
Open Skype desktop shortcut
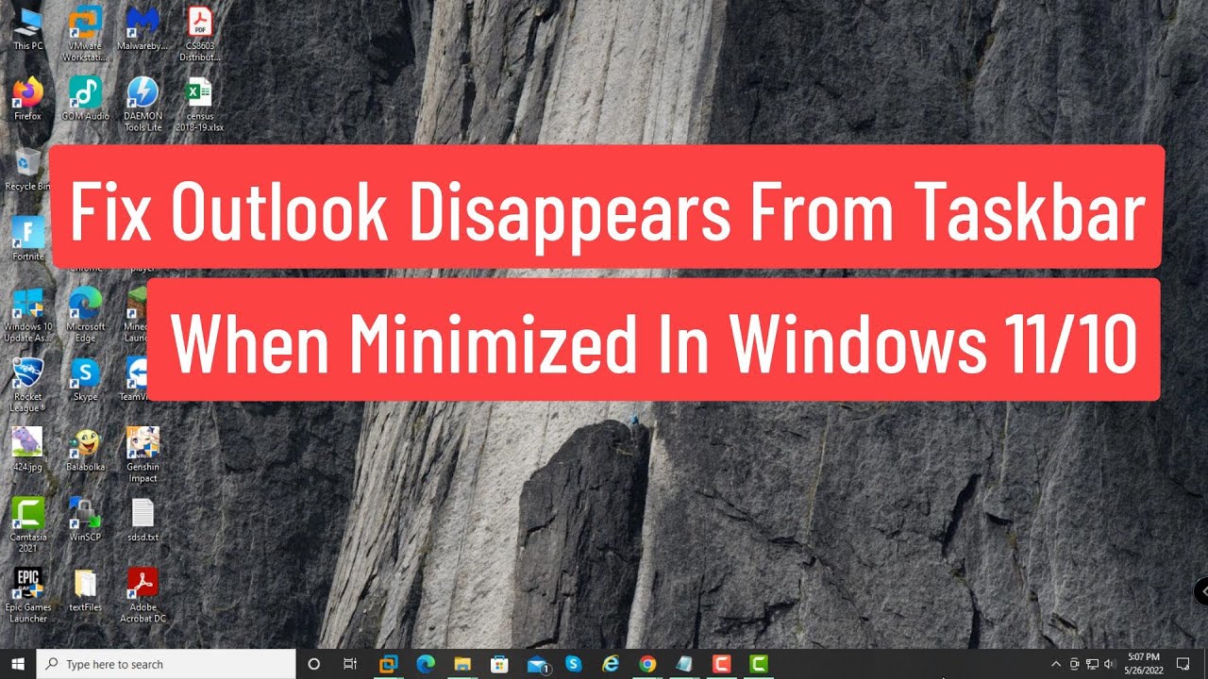[x=86, y=379]
